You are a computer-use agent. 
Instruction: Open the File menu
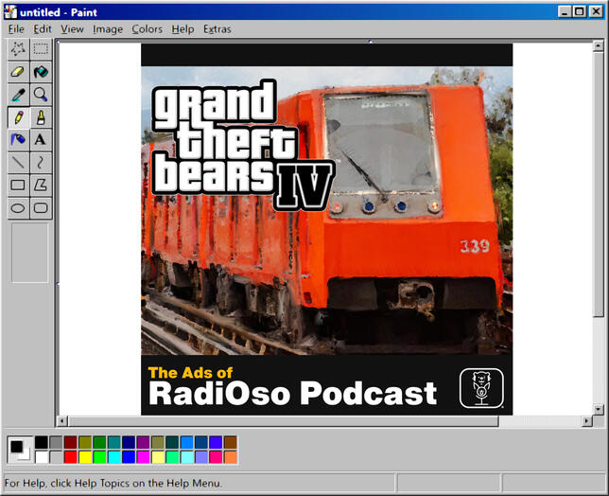click(16, 29)
